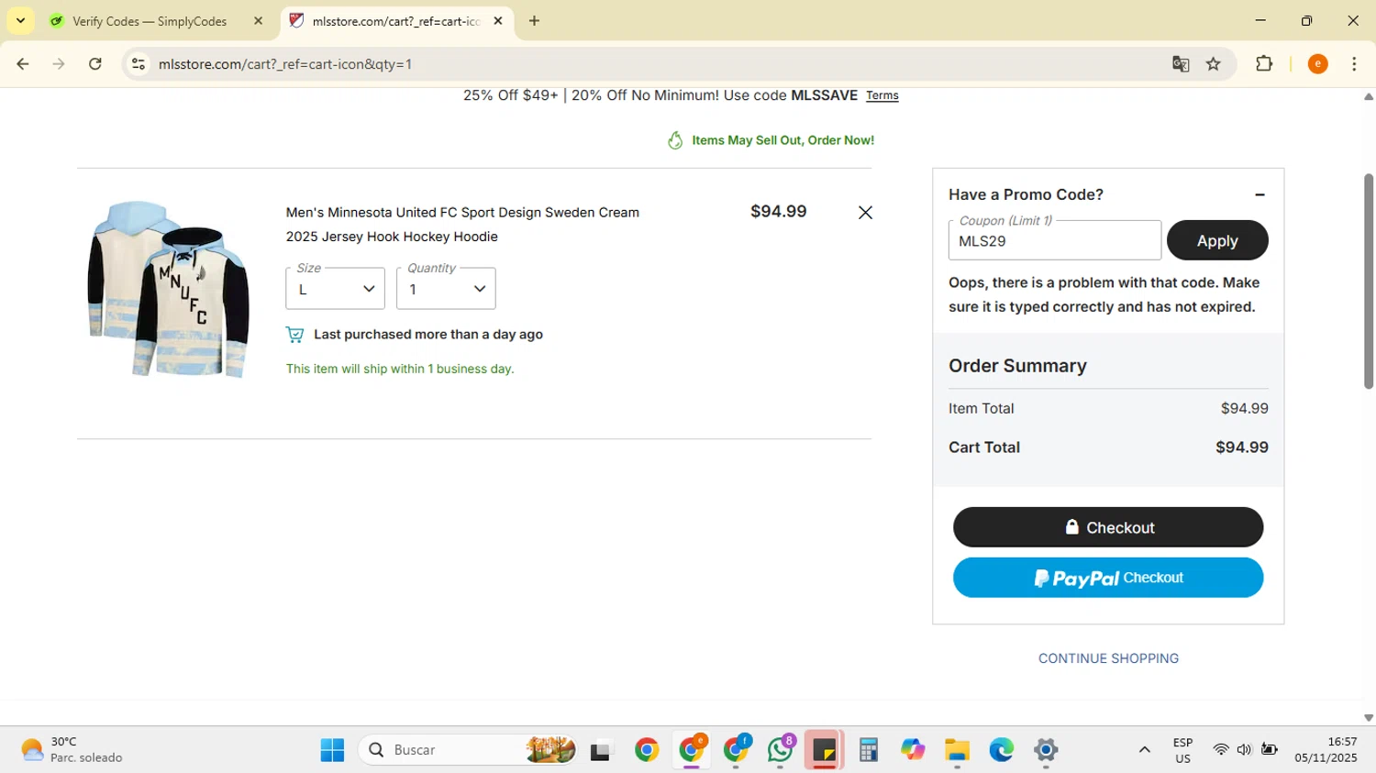Open the Minnesota United hoodie product title
The height and width of the screenshot is (773, 1376).
tap(462, 225)
